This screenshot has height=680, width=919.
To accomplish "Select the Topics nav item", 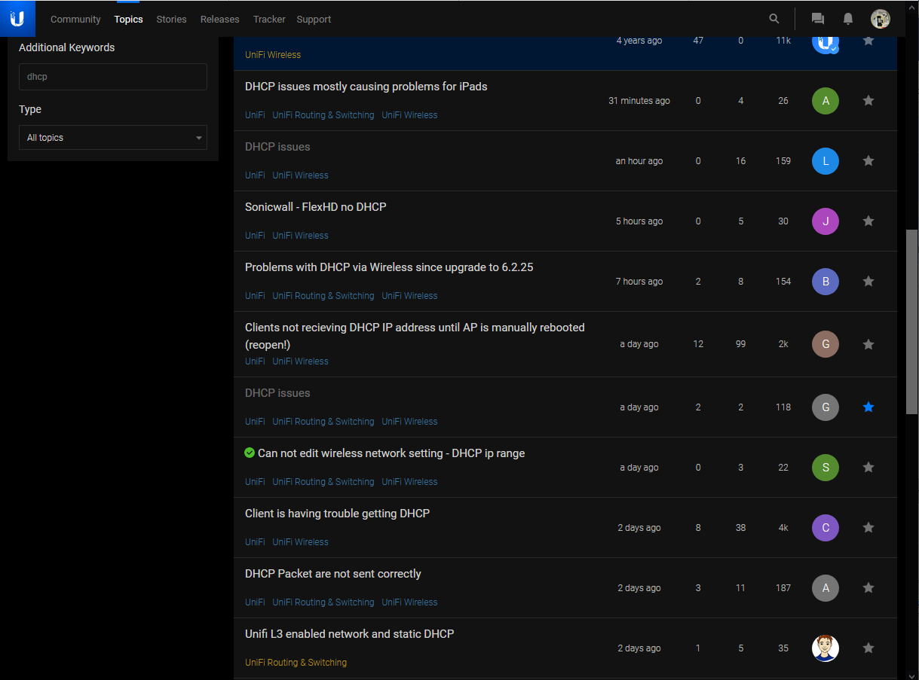I will point(128,20).
